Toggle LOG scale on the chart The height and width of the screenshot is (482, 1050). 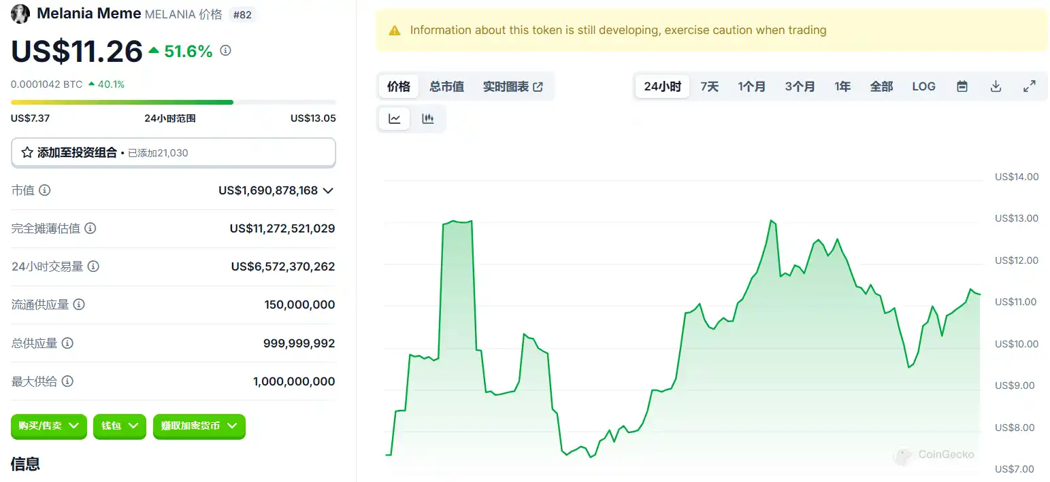click(923, 86)
